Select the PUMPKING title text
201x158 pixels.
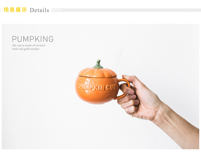point(33,39)
